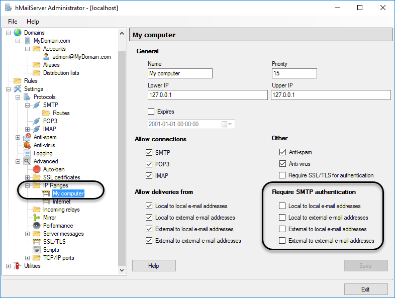Click the admon@MyDomain.com user icon

pyautogui.click(x=46, y=57)
